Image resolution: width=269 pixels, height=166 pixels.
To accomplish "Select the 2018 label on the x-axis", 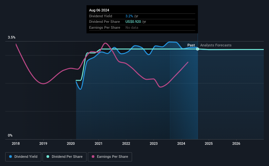I will click(16, 143).
